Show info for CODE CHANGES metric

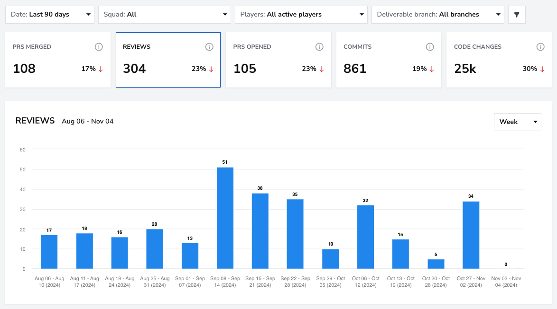coord(540,47)
